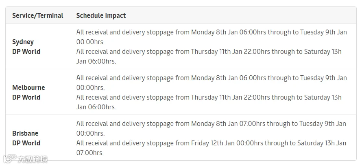
Task: Click the watermark logo icon at bottom left
Action: pos(9,159)
